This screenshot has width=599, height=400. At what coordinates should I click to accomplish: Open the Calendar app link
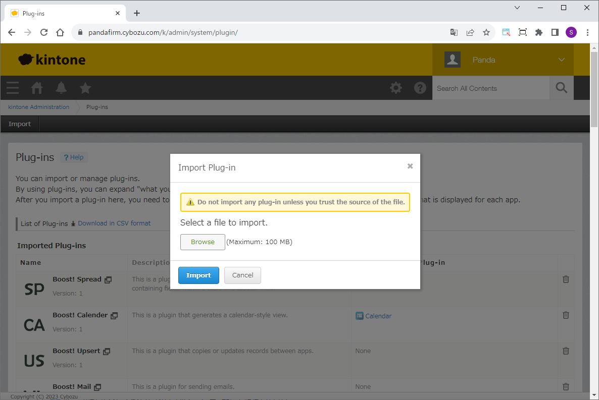click(x=378, y=316)
